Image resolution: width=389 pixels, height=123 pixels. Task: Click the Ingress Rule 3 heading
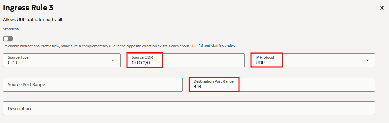28,8
